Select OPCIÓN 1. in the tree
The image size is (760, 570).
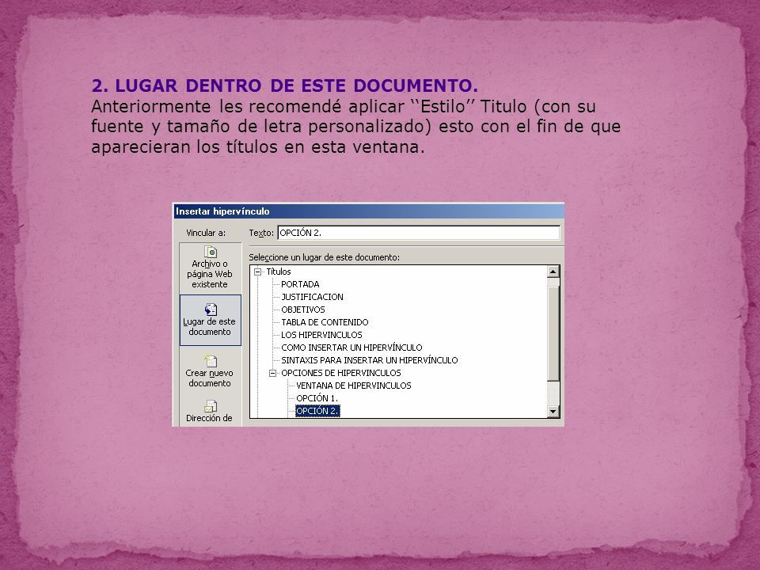(x=317, y=398)
